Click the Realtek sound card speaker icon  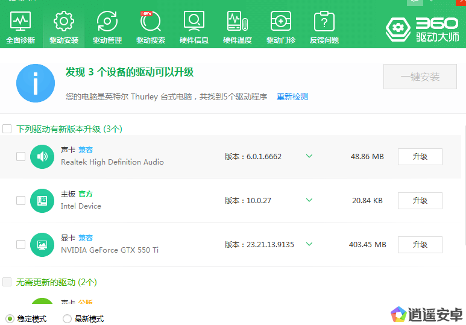[x=42, y=157]
